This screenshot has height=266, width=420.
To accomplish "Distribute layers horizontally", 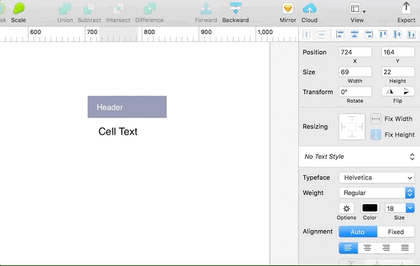I will coord(306,34).
